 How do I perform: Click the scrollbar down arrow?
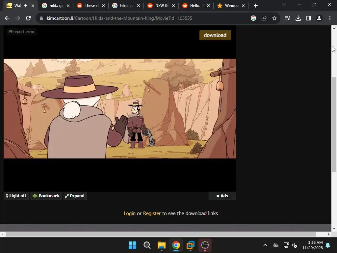[334, 229]
